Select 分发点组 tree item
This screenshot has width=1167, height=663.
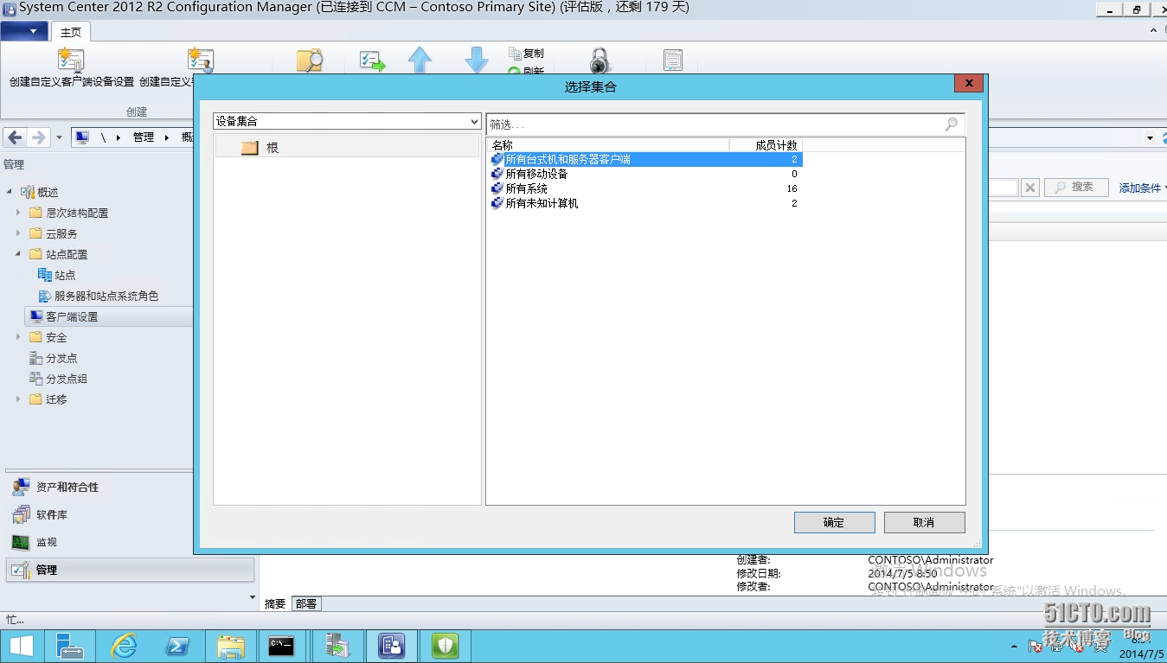pos(58,379)
